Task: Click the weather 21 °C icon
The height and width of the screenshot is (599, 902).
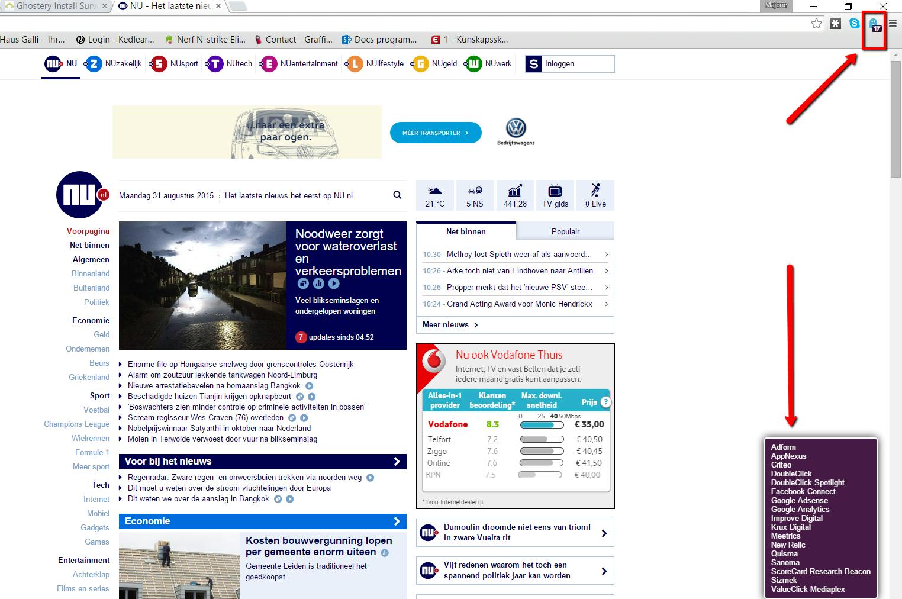Action: [x=434, y=195]
